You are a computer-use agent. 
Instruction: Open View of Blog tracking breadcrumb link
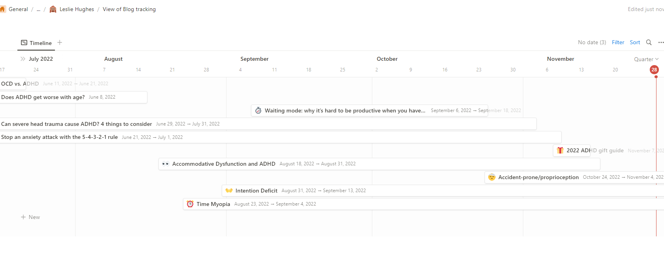point(129,9)
